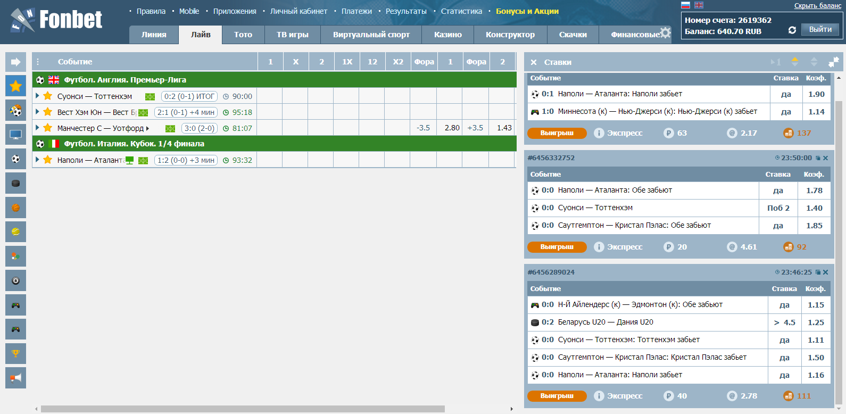Log out with the Выйти button
The image size is (846, 414).
click(x=820, y=29)
